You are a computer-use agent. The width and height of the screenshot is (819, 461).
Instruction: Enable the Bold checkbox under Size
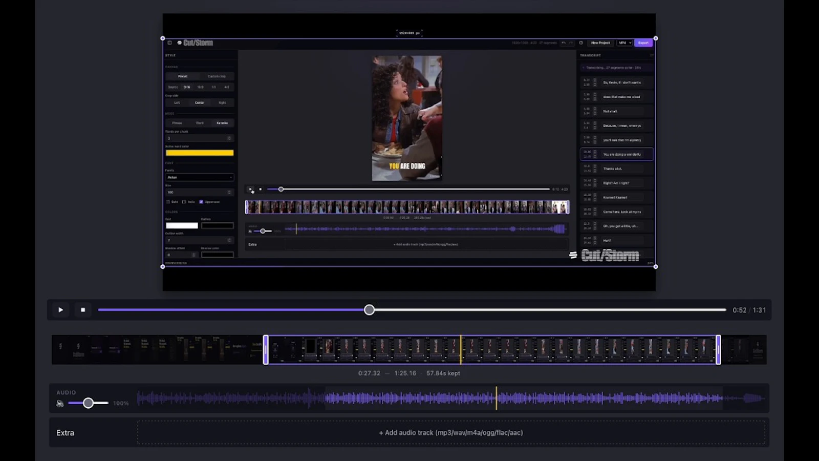tap(168, 201)
